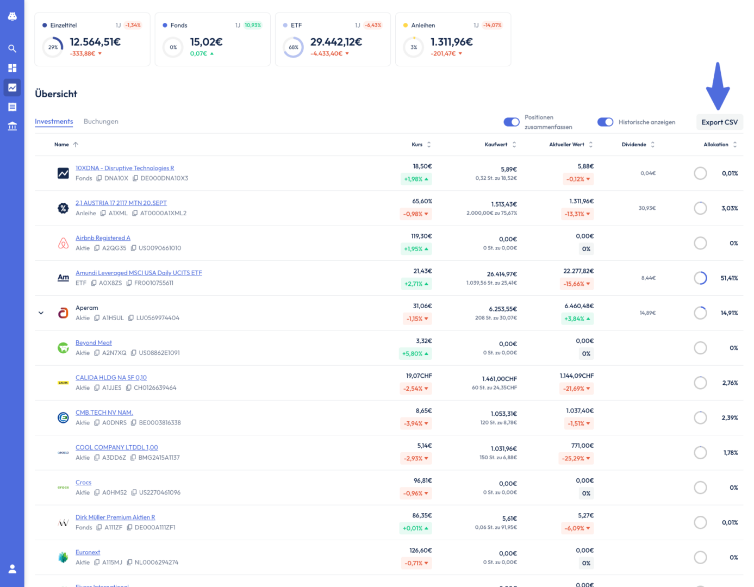Click the Aperam +3,84% change badge
This screenshot has width=754, height=587.
(x=577, y=319)
